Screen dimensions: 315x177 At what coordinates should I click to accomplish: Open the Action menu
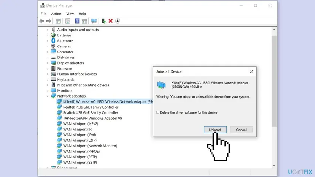tap(56, 14)
